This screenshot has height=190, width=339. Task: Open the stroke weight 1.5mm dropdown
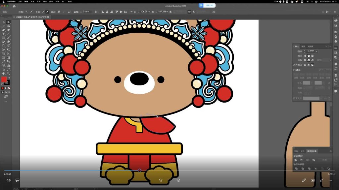pyautogui.click(x=316, y=51)
